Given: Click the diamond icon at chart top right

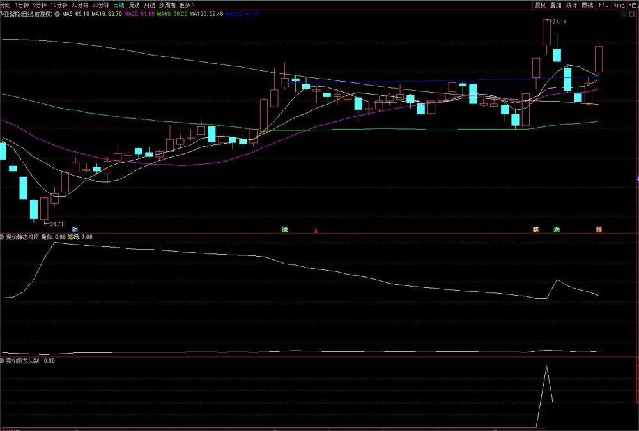Looking at the screenshot, I should (x=624, y=14).
